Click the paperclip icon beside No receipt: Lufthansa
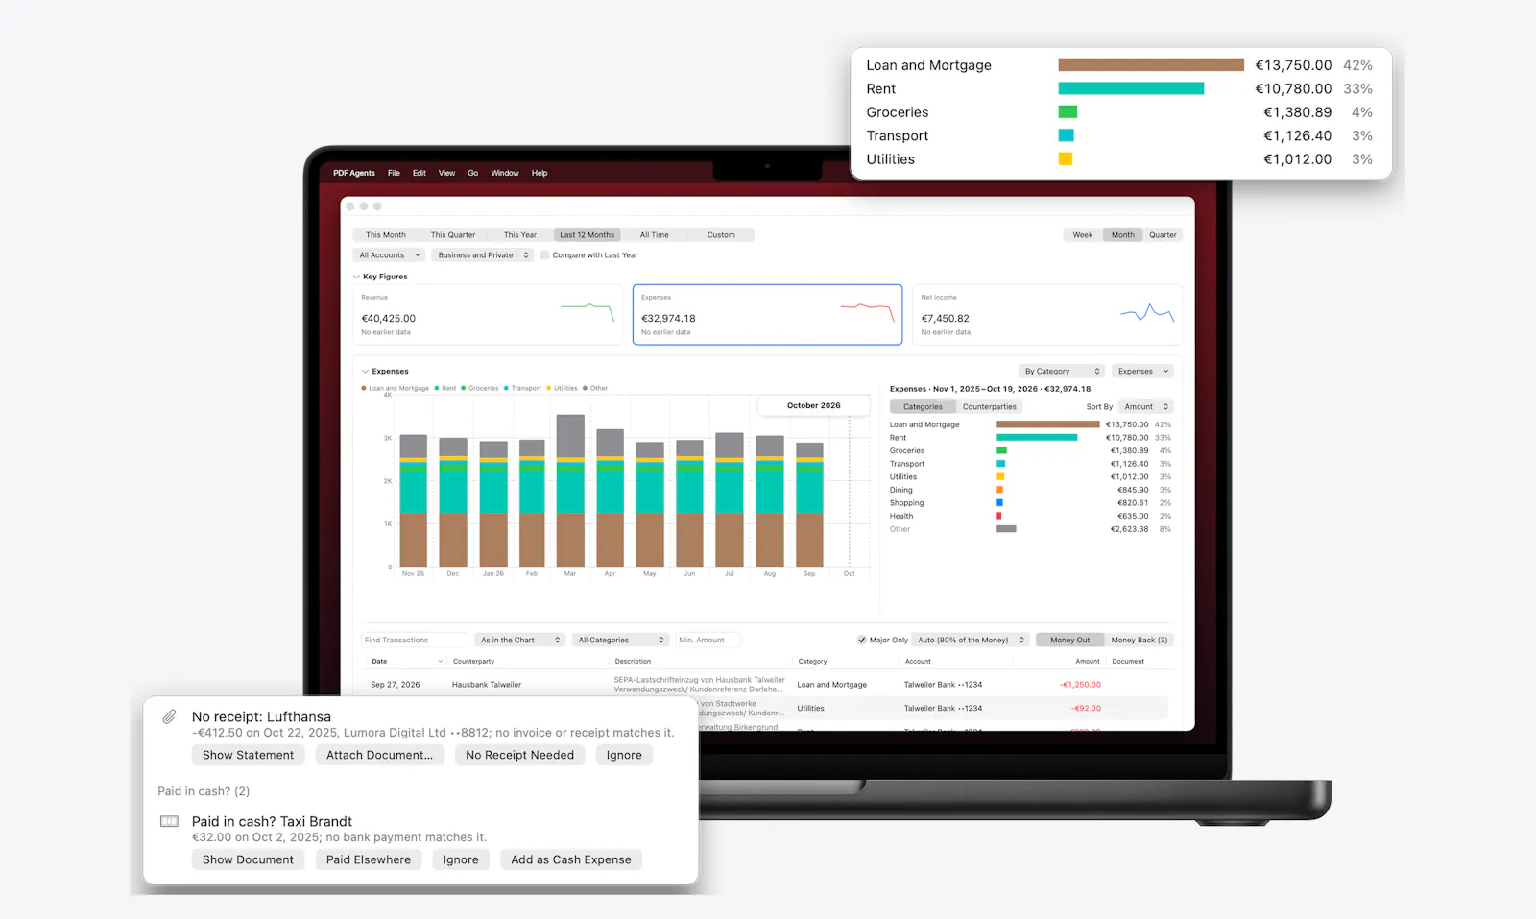Viewport: 1536px width, 919px height. (x=169, y=716)
